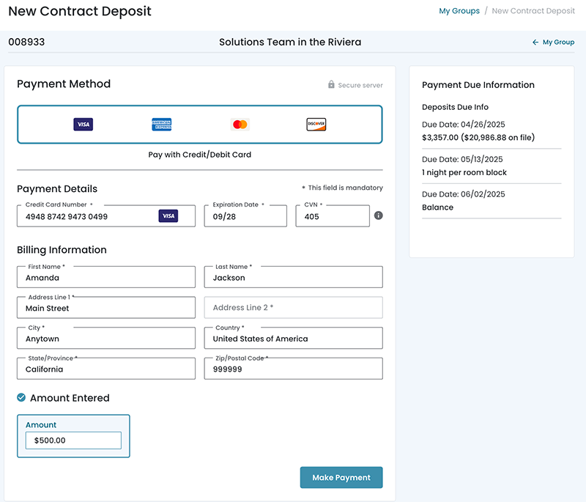The image size is (586, 502).
Task: Go to My Groups breadcrumb
Action: point(459,11)
